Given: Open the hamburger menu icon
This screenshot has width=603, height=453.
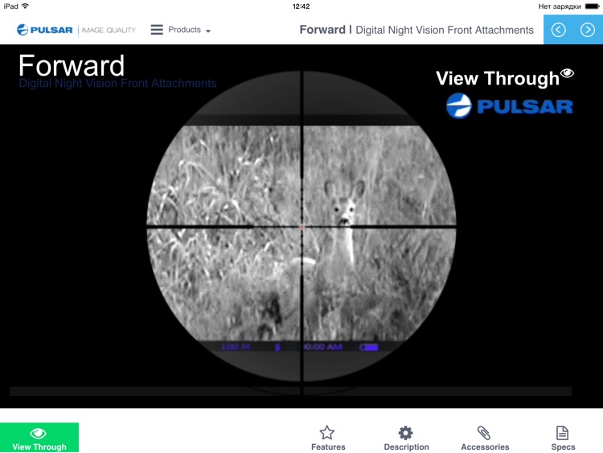Looking at the screenshot, I should 157,30.
